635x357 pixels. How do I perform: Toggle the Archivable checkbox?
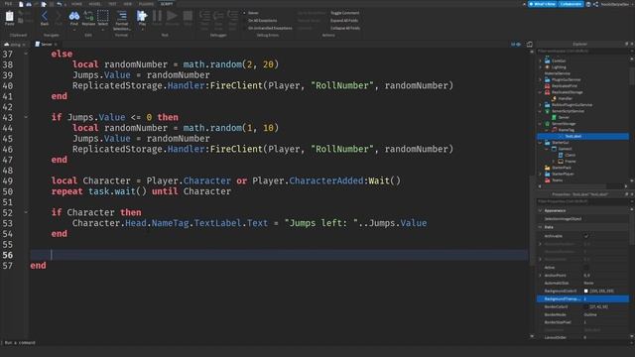point(586,236)
